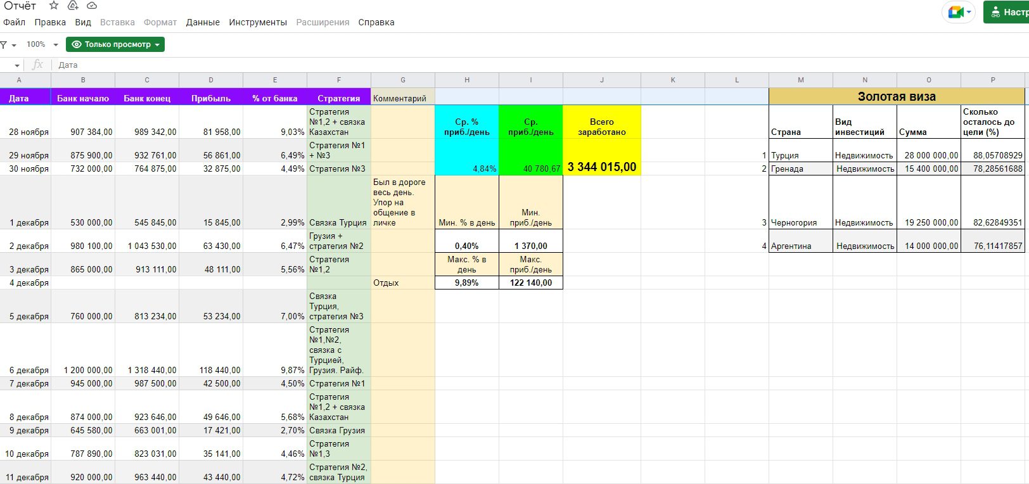Click the Золотая виза merged header cell

897,96
